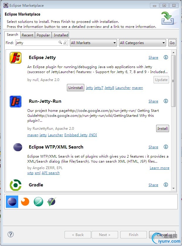The width and height of the screenshot is (182, 246).
Task: Click the Eclipse WTP/XML Search sphere icon
Action: pyautogui.click(x=18, y=147)
